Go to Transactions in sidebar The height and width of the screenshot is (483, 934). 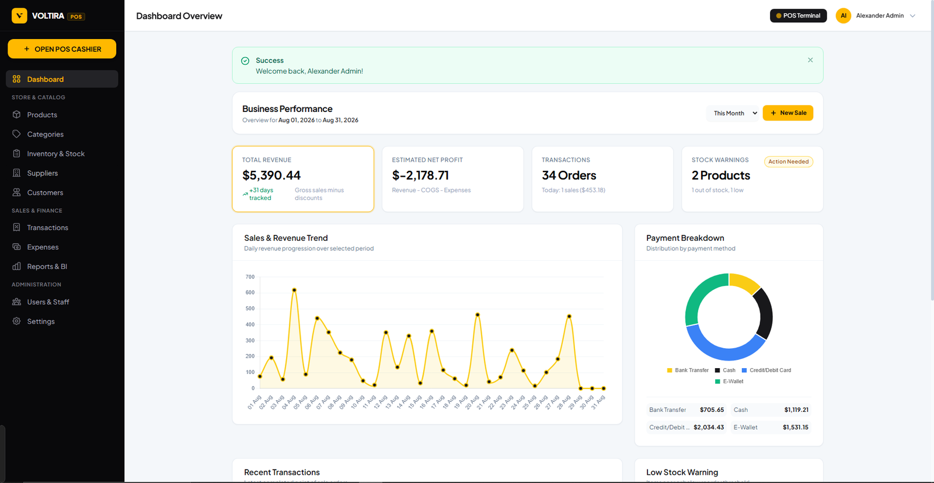[62, 228]
